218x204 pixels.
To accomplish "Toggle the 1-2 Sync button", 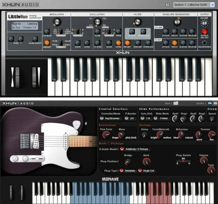I will click(98, 43).
